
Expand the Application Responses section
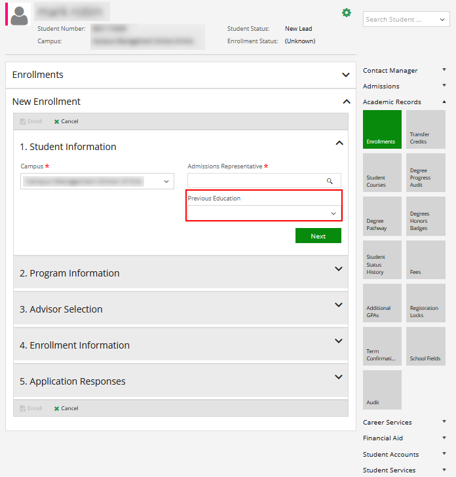click(339, 377)
